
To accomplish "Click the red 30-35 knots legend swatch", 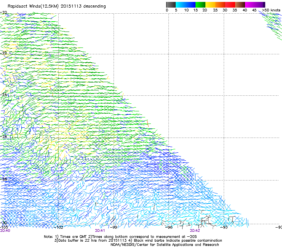I will point(230,5).
